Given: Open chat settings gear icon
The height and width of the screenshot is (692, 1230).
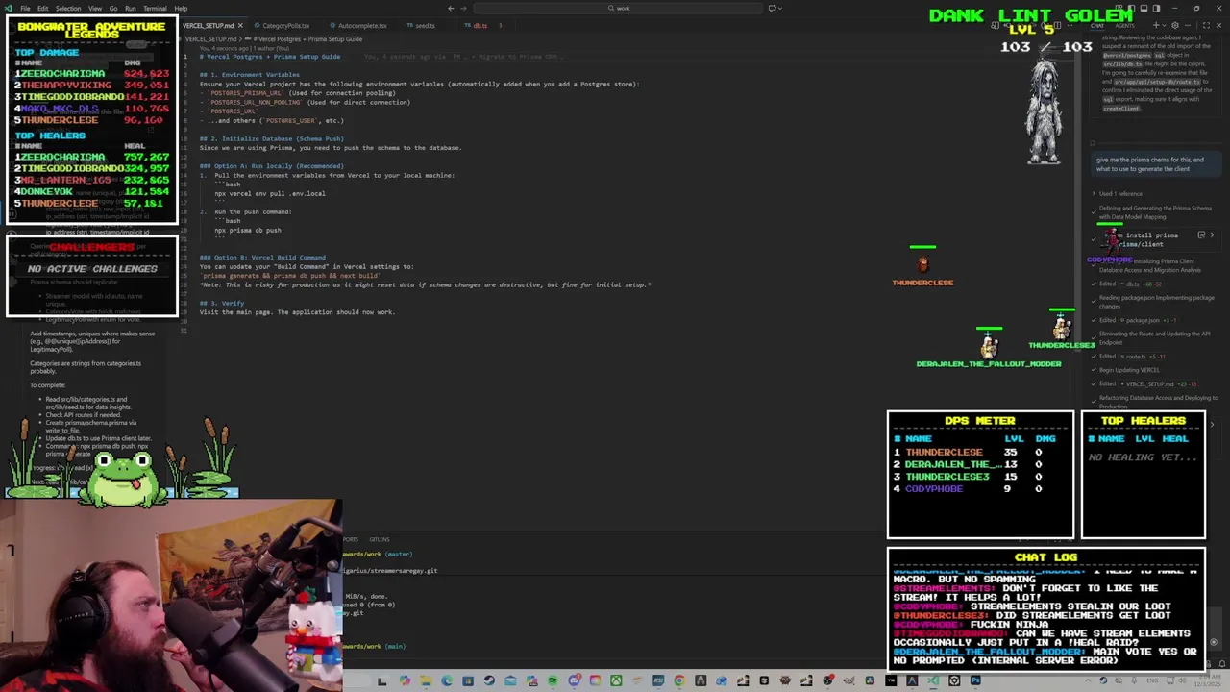Looking at the screenshot, I should pyautogui.click(x=1175, y=25).
